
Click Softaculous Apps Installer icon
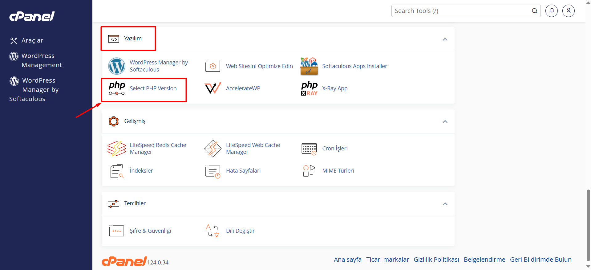coord(309,66)
